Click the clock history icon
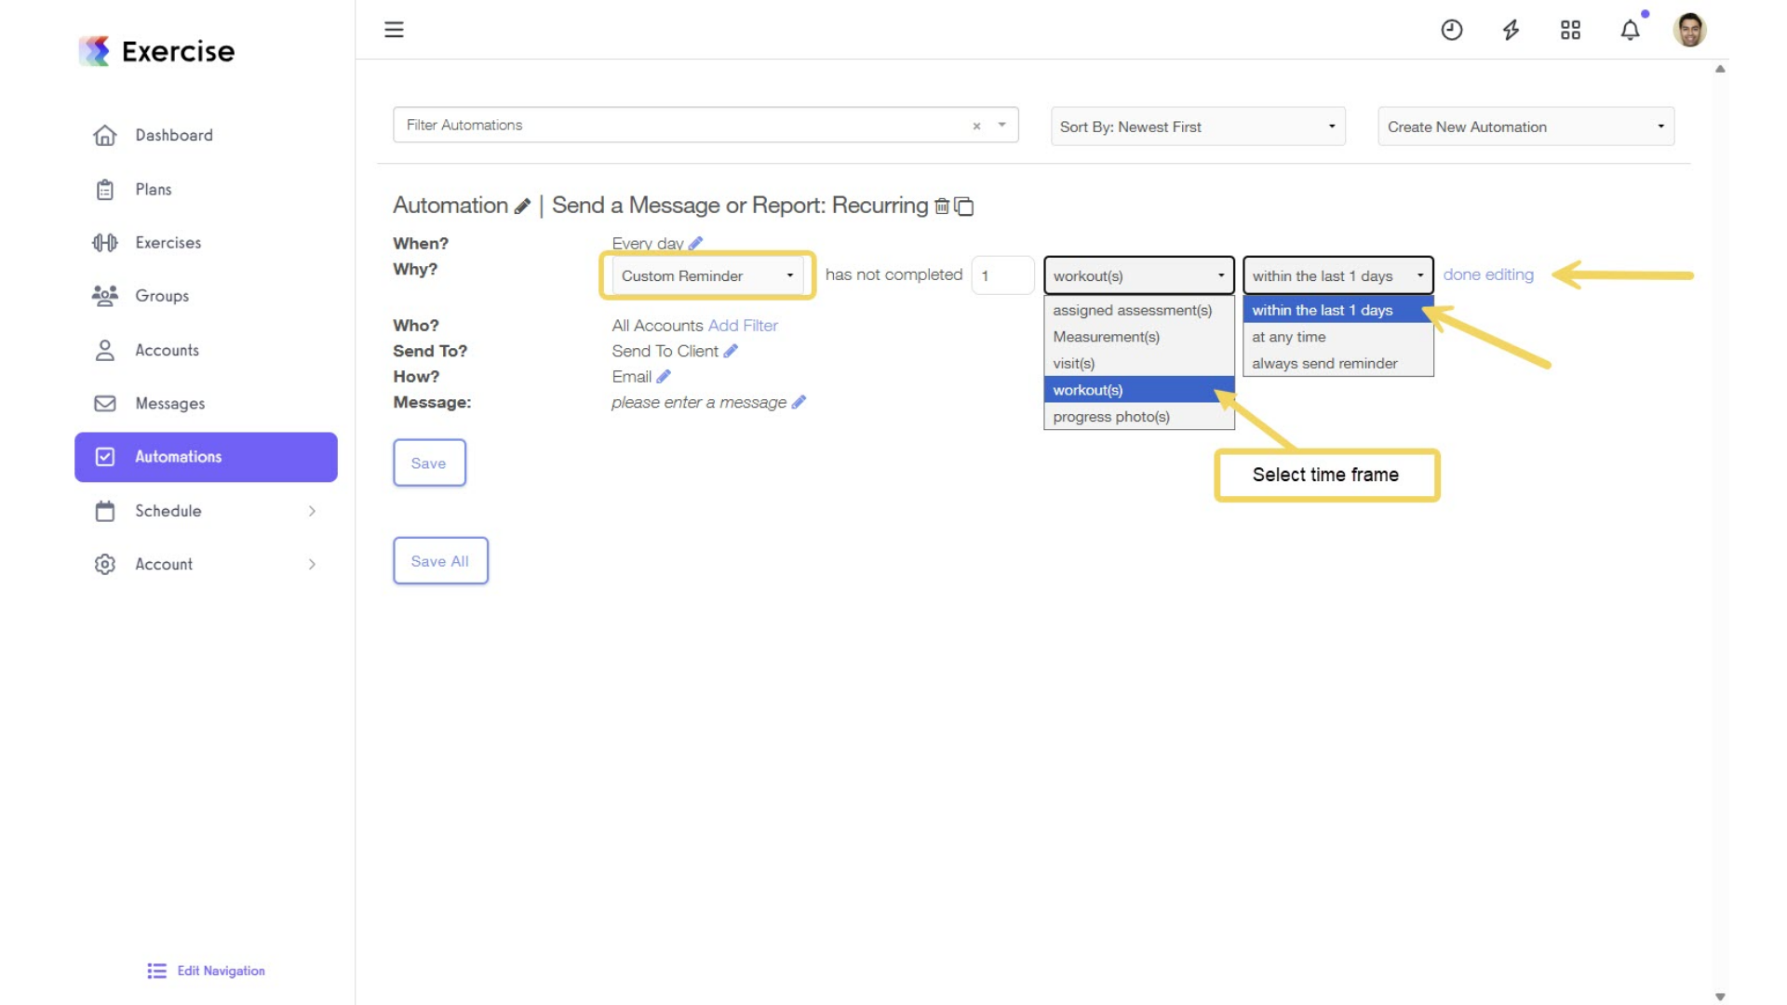Image resolution: width=1787 pixels, height=1005 pixels. (x=1451, y=30)
